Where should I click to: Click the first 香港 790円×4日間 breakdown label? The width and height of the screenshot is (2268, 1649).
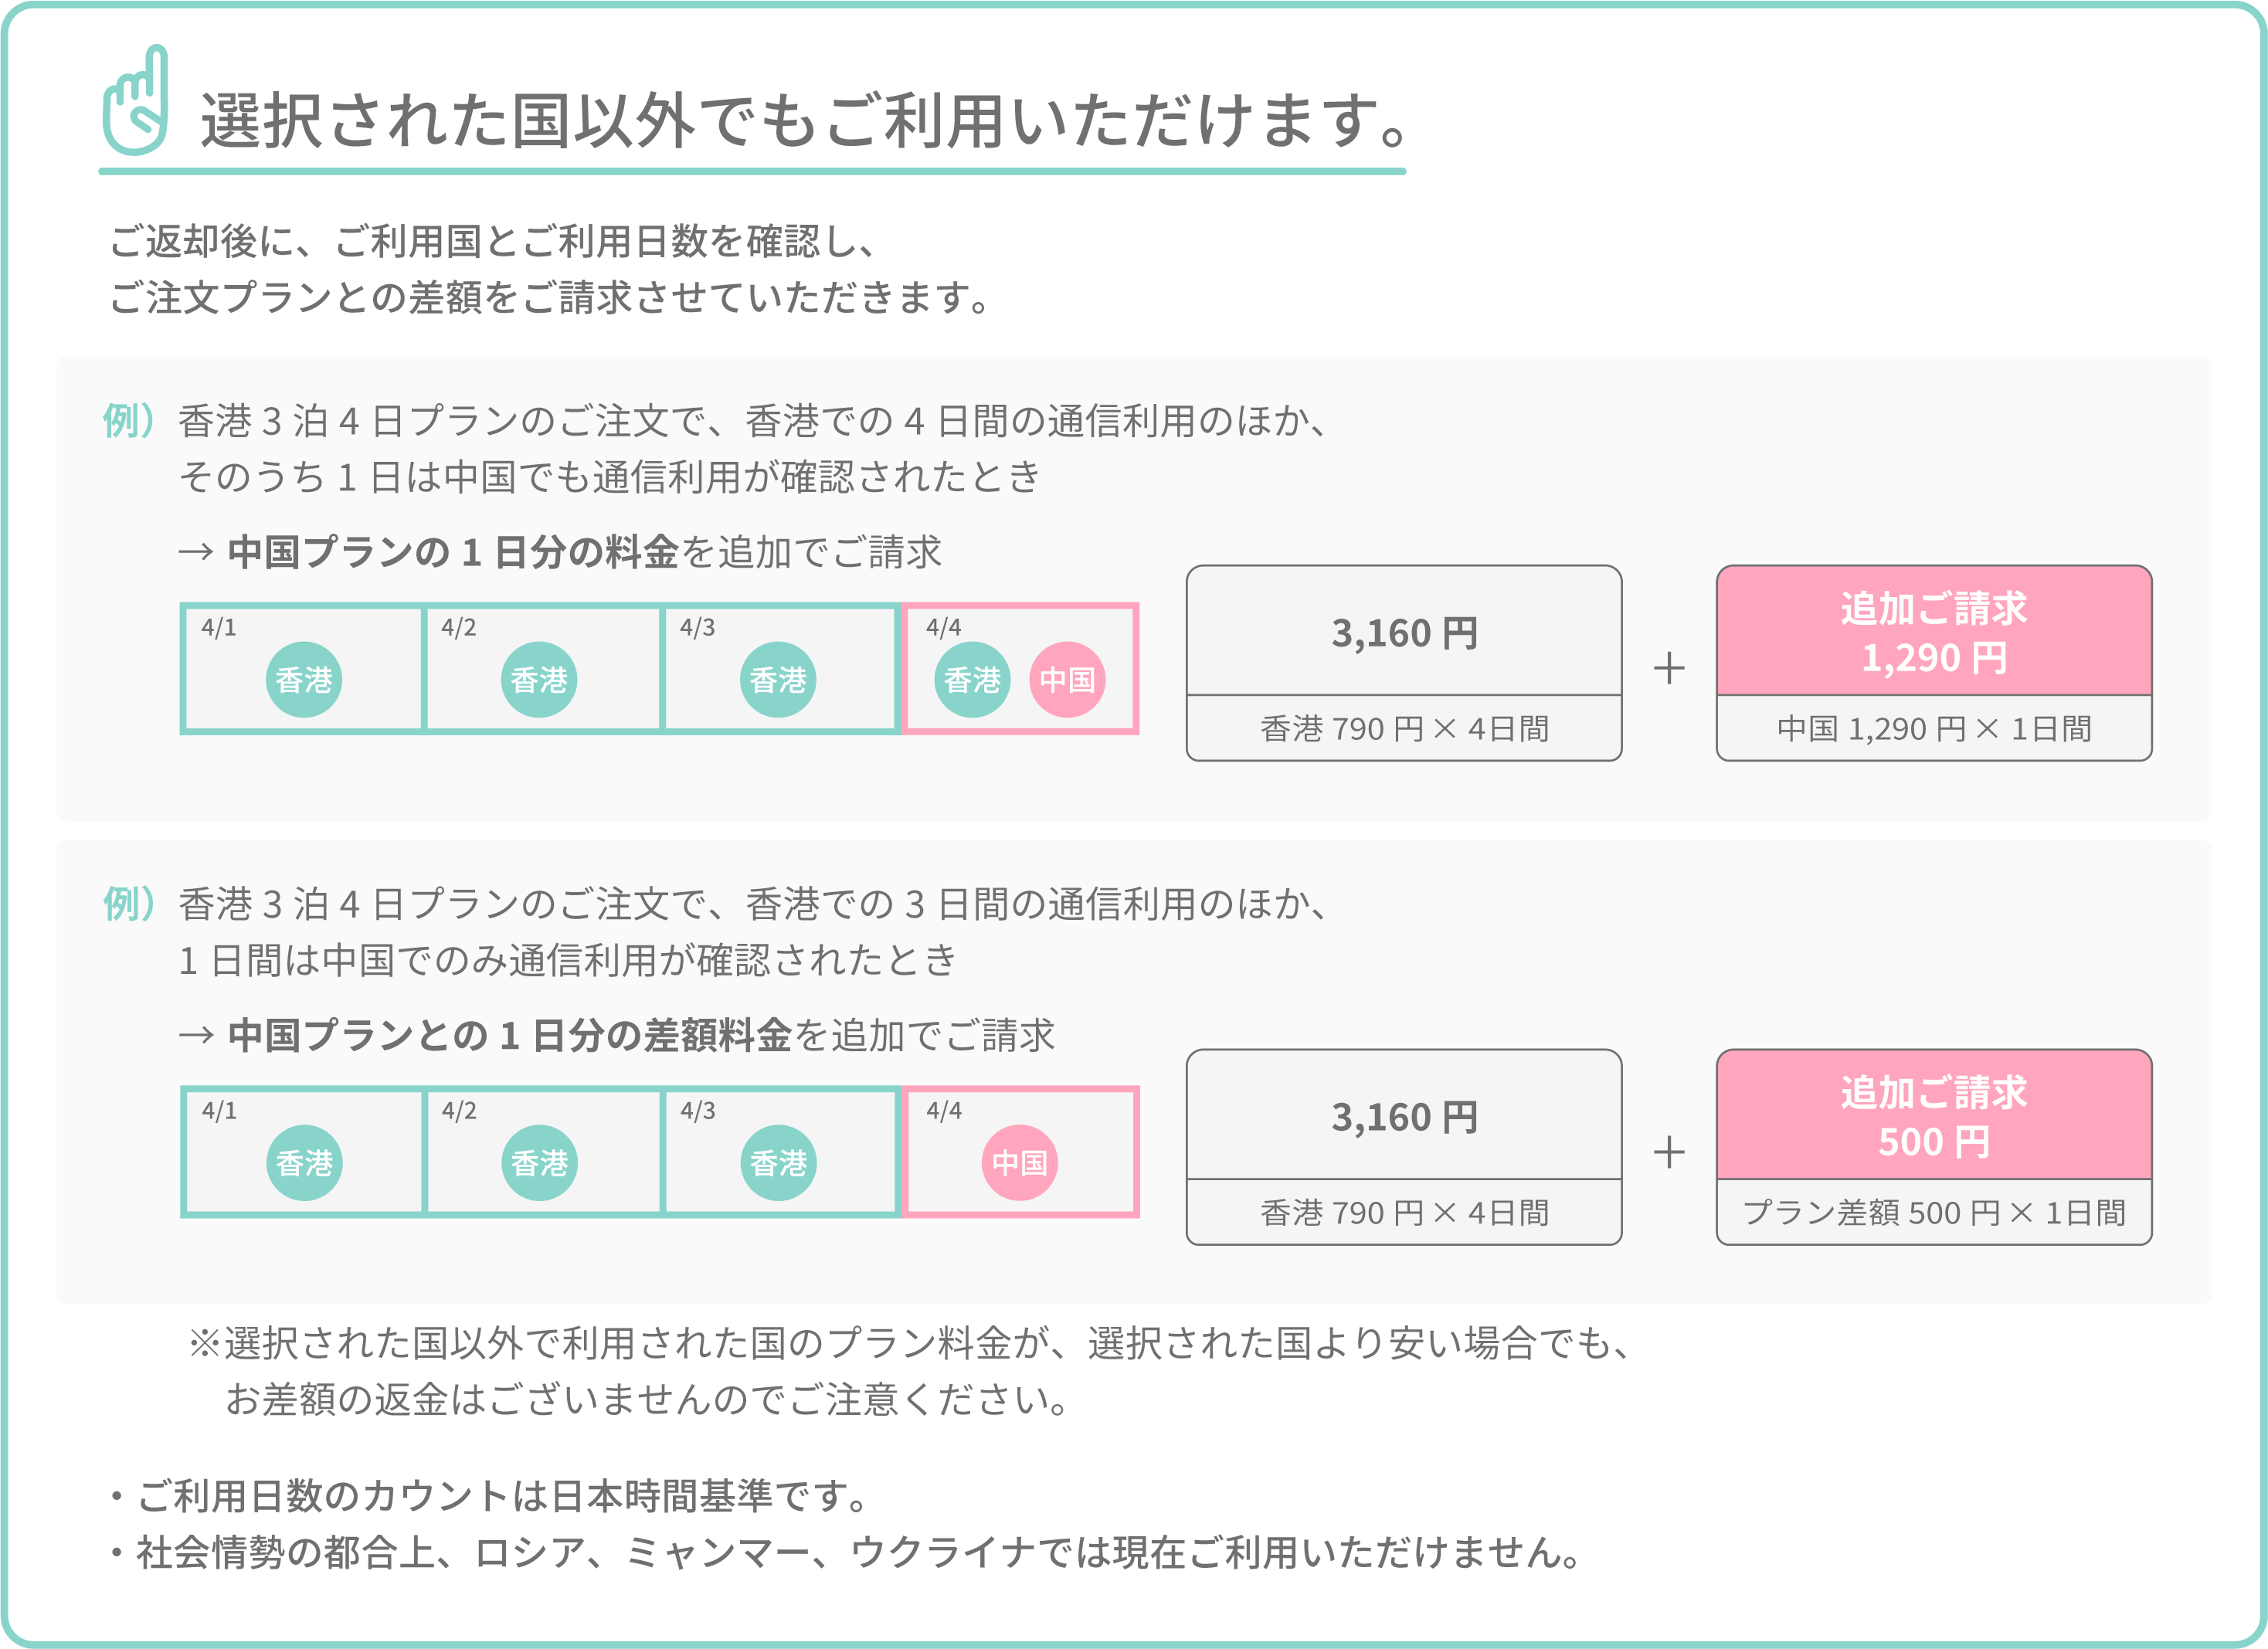(x=1404, y=729)
